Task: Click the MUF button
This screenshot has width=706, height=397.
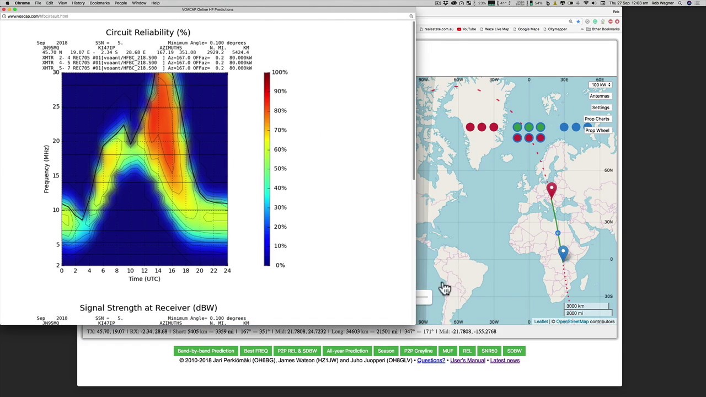Action: click(x=447, y=351)
